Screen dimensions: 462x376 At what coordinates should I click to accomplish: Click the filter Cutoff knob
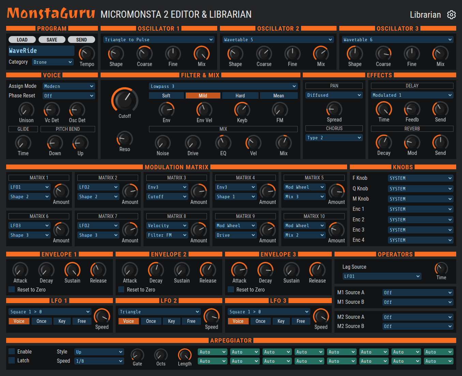pos(125,100)
